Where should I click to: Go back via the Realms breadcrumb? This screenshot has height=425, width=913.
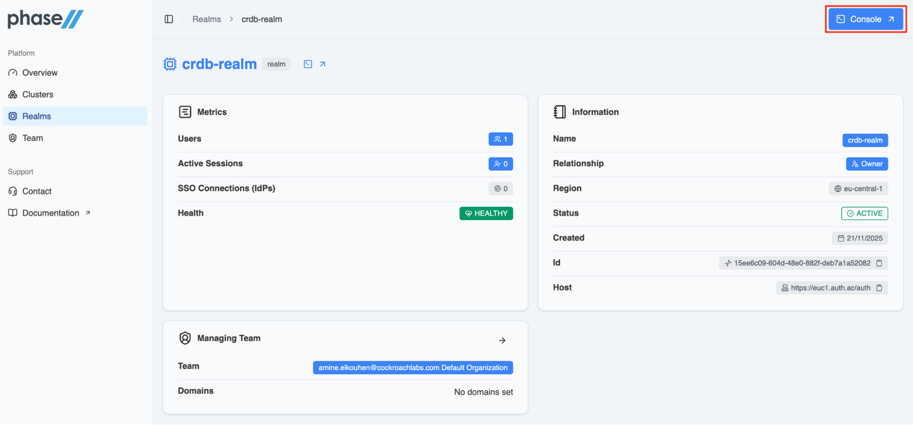tap(206, 19)
